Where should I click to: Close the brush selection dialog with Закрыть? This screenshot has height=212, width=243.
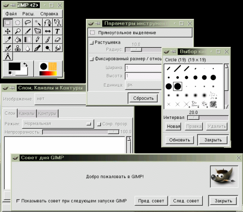click(x=213, y=140)
